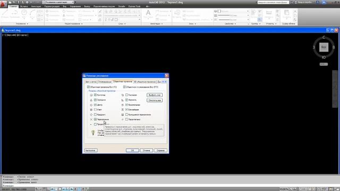Image resolution: width=340 pixels, height=191 pixels.
Task: Click Save in quick access toolbar
Action: click(x=19, y=2)
